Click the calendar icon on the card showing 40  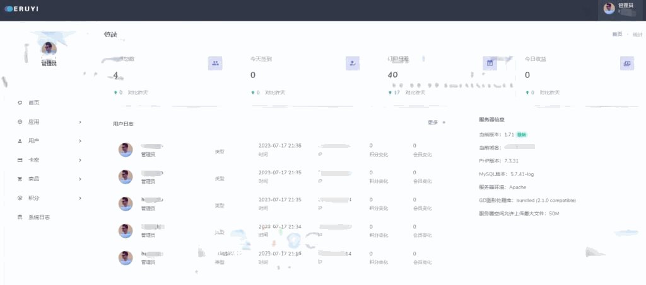pyautogui.click(x=490, y=64)
